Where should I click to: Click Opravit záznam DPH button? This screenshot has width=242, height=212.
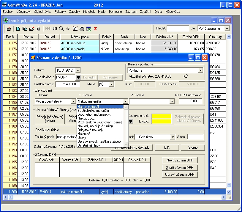coord(180,175)
